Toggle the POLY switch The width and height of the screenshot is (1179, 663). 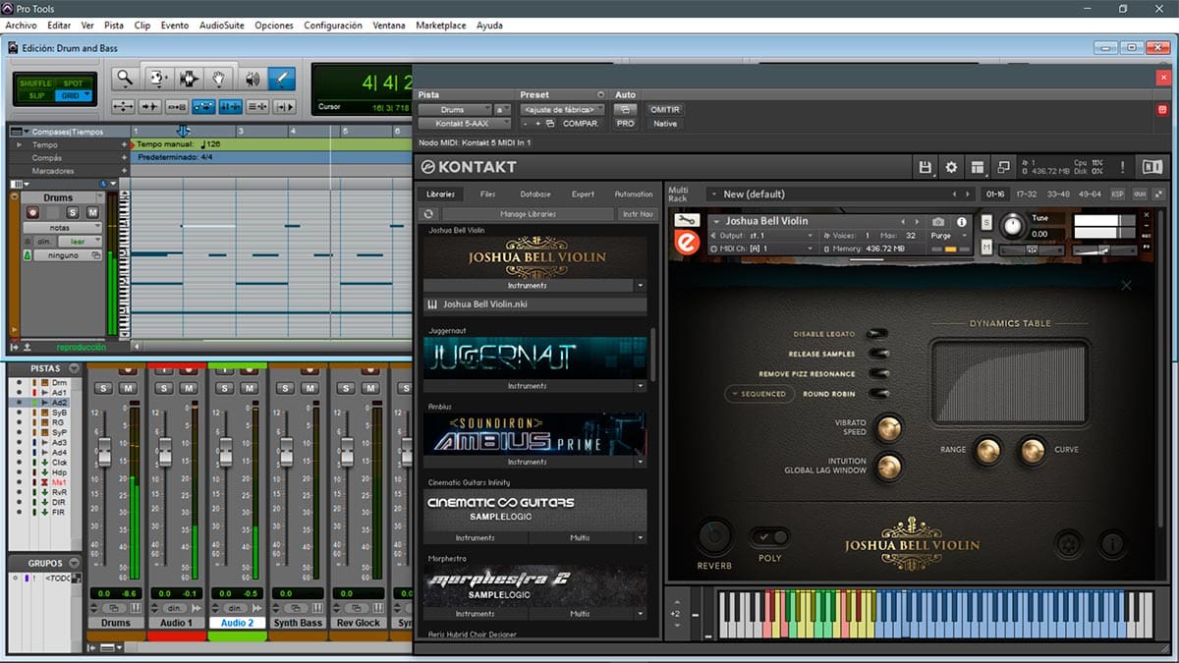click(x=769, y=537)
